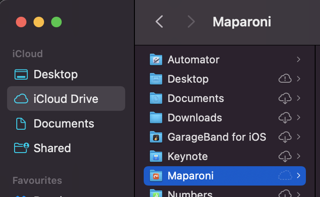Select the Desktop folder name in list
The width and height of the screenshot is (320, 197).
coord(188,79)
